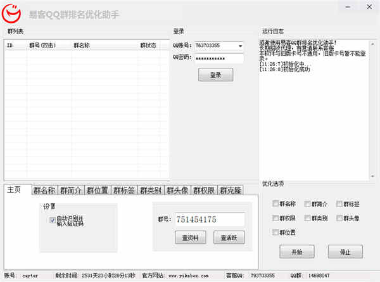This screenshot has width=380, height=282.
Task: Open the 群名称 tab
Action: 44,190
